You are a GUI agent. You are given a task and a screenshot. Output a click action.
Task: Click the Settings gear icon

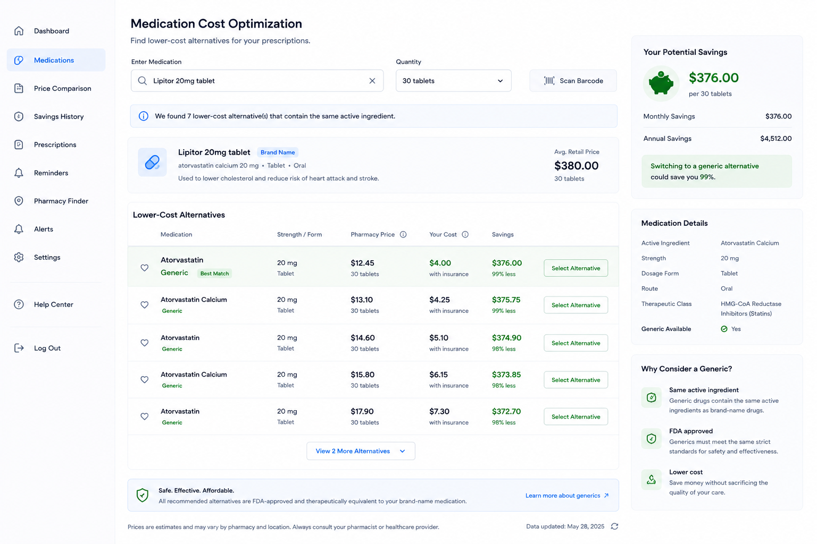tap(19, 257)
